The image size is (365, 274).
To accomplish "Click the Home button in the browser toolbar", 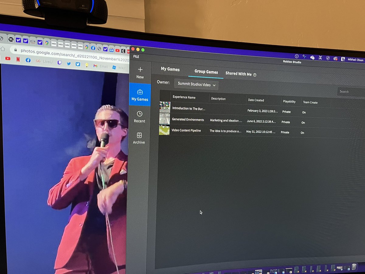I will tap(3, 48).
